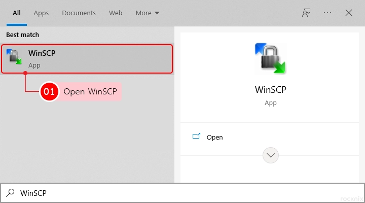Click Open to launch WinSCP
365x203 pixels.
pos(214,137)
